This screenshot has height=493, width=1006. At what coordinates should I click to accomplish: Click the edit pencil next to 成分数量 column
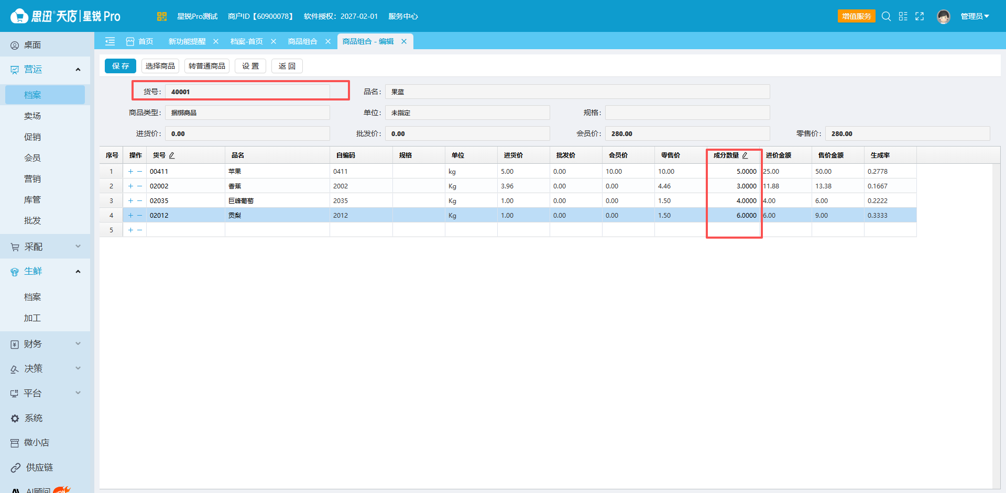745,155
